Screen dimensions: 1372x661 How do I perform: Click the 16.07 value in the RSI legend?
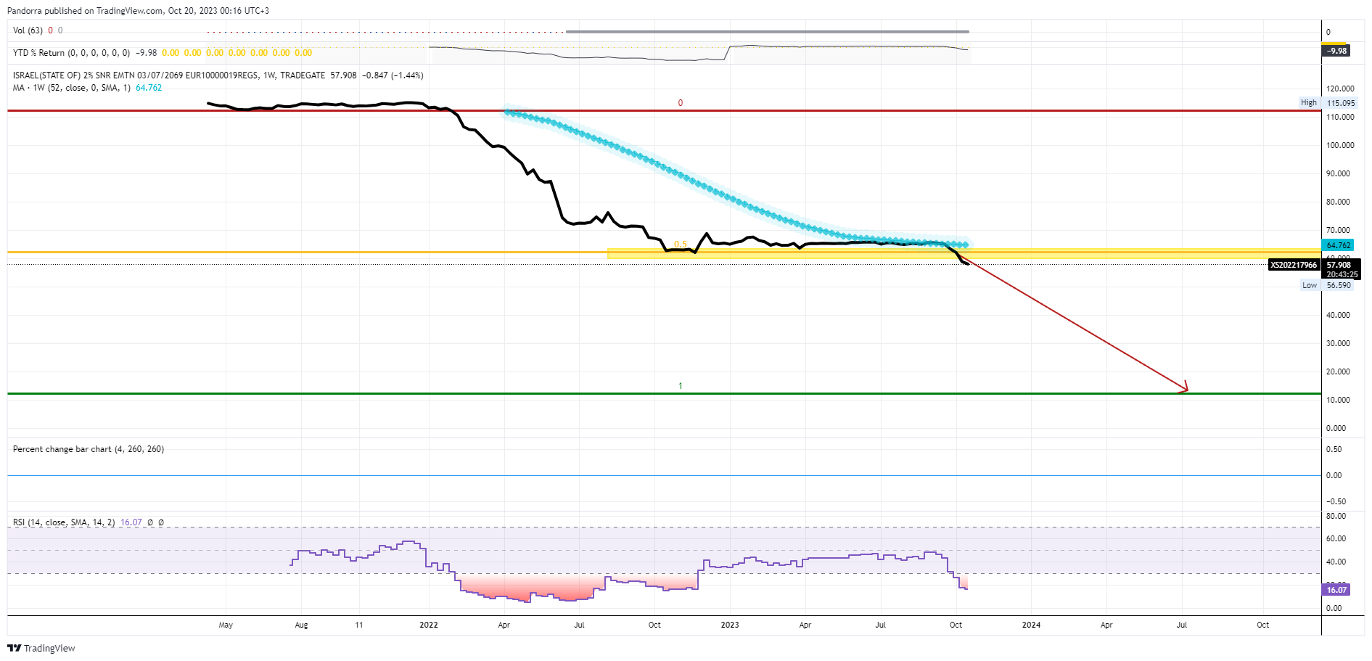click(x=131, y=522)
